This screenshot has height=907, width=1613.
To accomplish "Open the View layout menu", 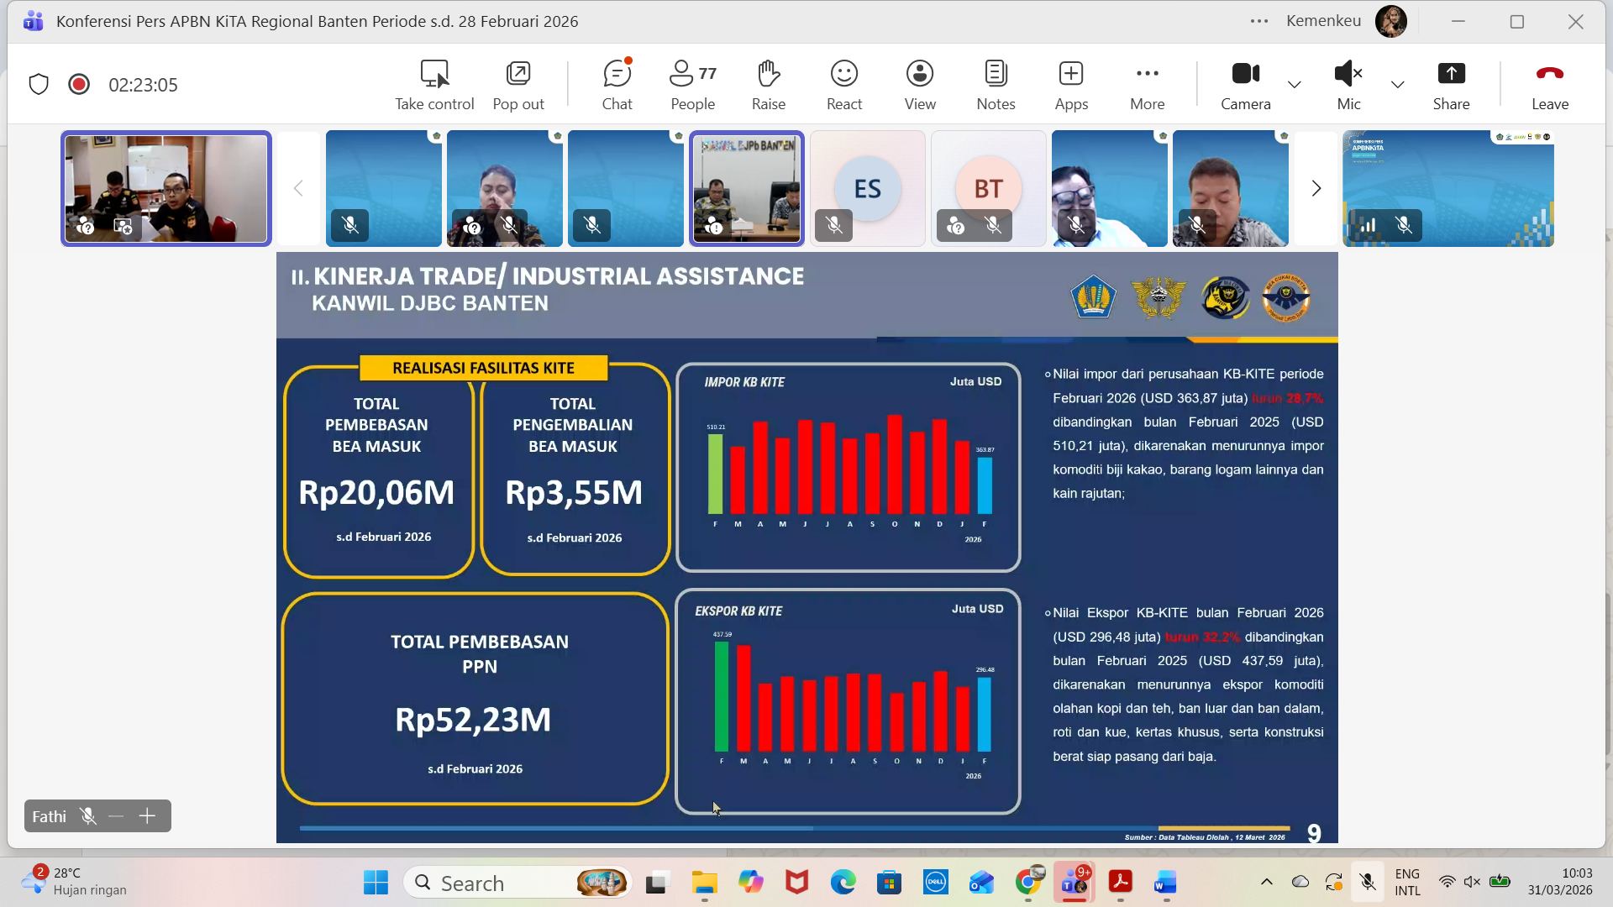I will 920,85.
